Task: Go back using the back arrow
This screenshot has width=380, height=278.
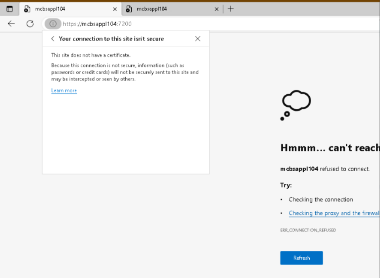Action: (x=11, y=24)
